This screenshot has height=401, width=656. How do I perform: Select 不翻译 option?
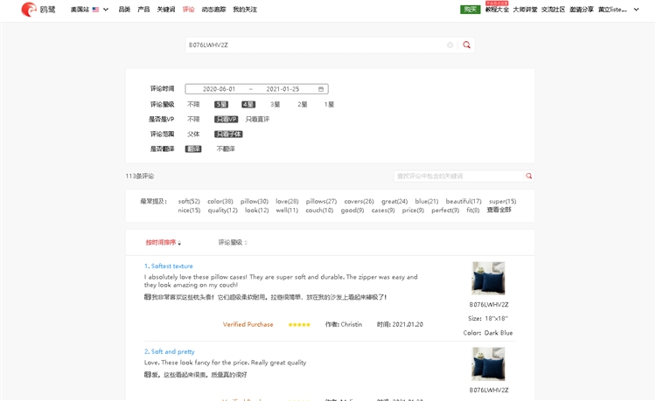[x=226, y=149]
